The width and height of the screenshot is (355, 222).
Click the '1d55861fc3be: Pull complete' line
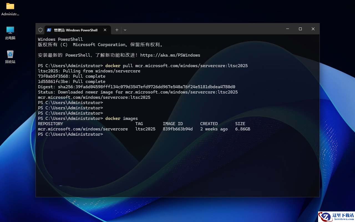[x=72, y=82]
